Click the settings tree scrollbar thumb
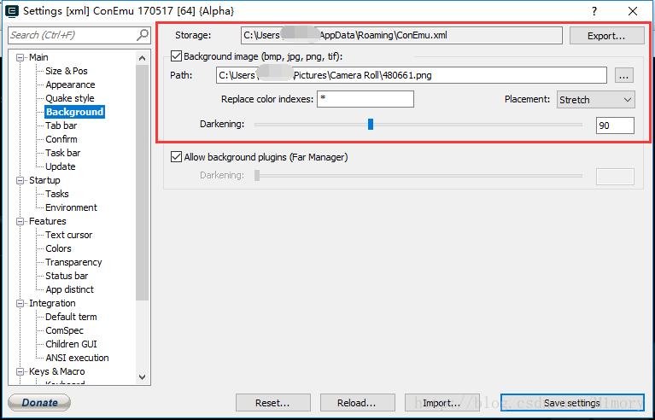 (x=142, y=183)
